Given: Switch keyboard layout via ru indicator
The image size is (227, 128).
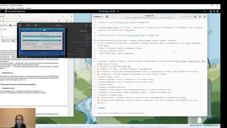Looking at the screenshot, I should point(205,11).
